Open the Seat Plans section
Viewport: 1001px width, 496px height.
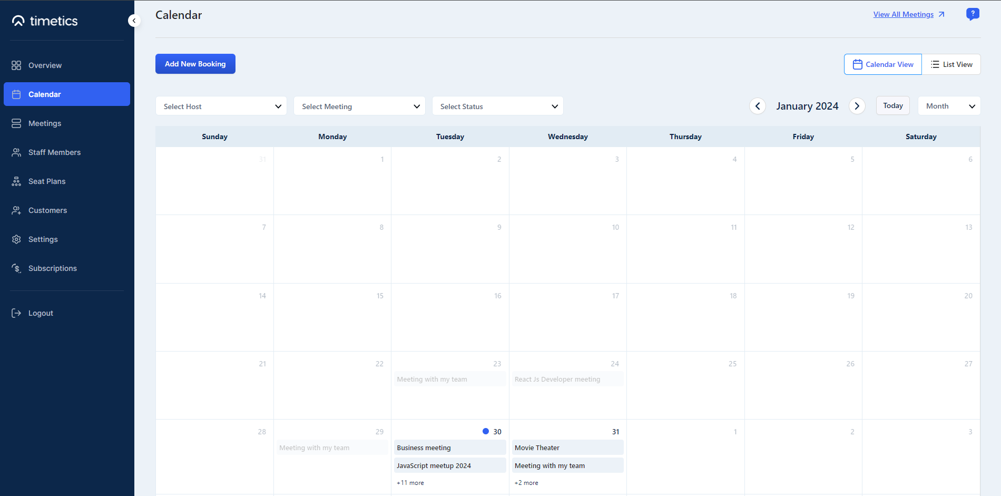[47, 181]
